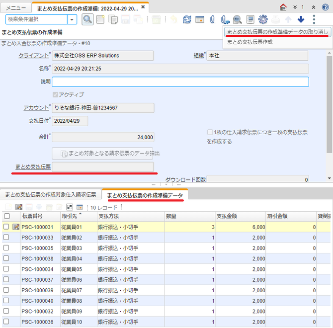Click the 支払日付 field 2022/04/29
This screenshot has height=328, width=333.
click(70, 121)
